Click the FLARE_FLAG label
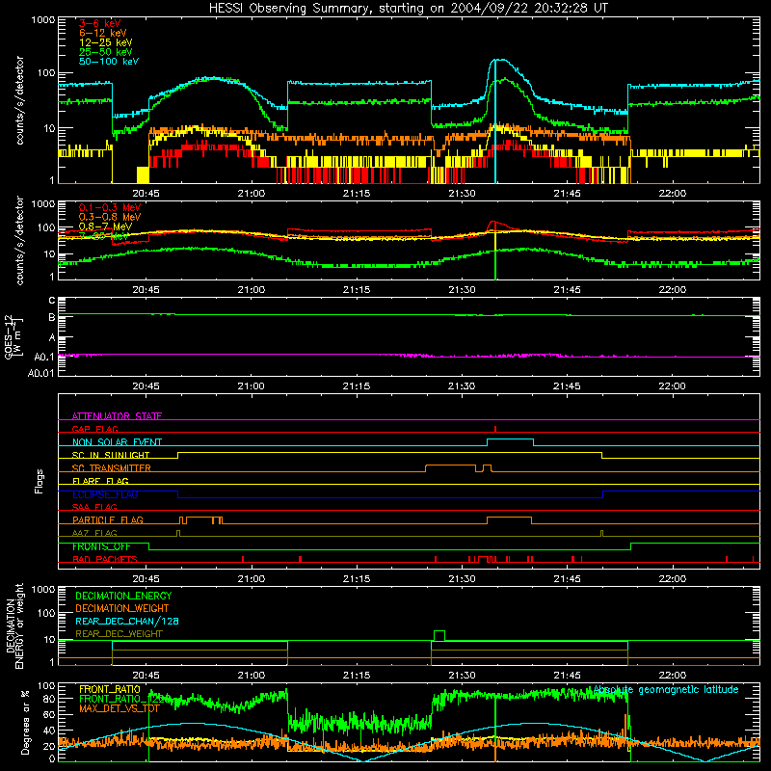This screenshot has width=771, height=771. [x=100, y=481]
